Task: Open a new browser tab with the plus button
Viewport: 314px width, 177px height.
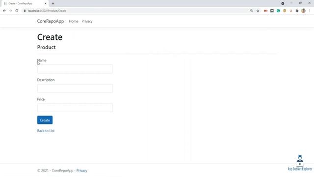Action: click(x=53, y=3)
